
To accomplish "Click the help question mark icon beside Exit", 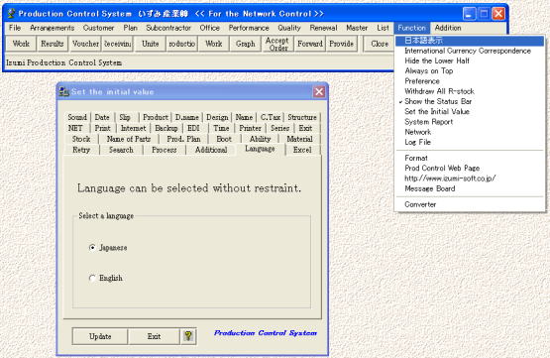I will [188, 336].
